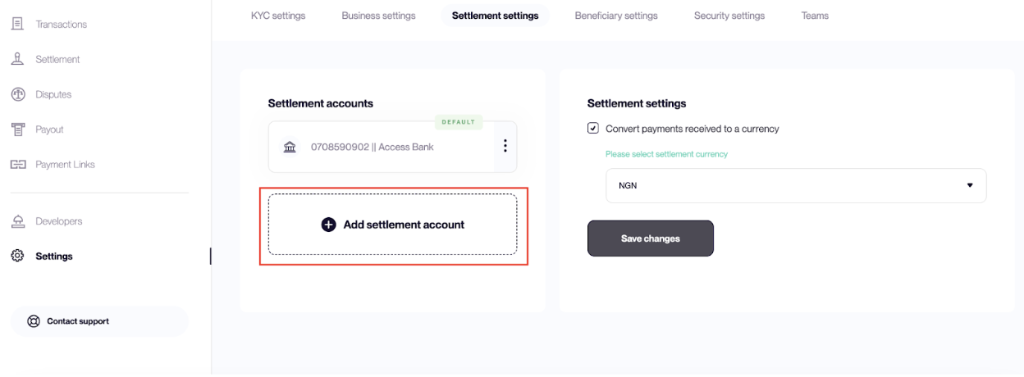
Task: Click the plus icon for adding account
Action: (x=328, y=225)
